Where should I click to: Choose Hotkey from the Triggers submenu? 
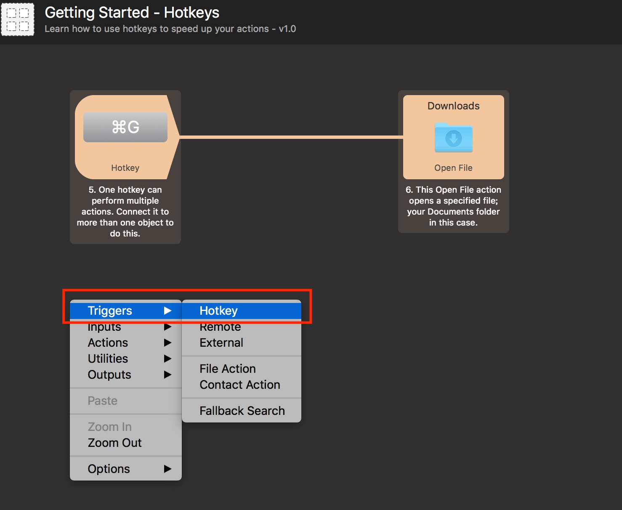click(218, 311)
